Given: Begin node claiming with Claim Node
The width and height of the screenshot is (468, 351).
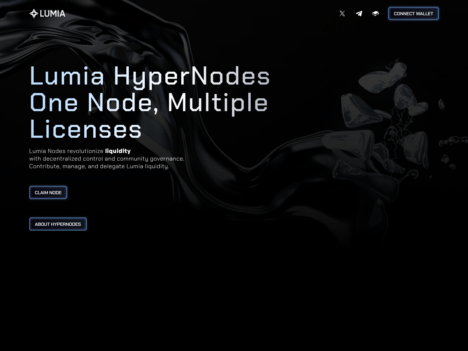Looking at the screenshot, I should coord(48,192).
